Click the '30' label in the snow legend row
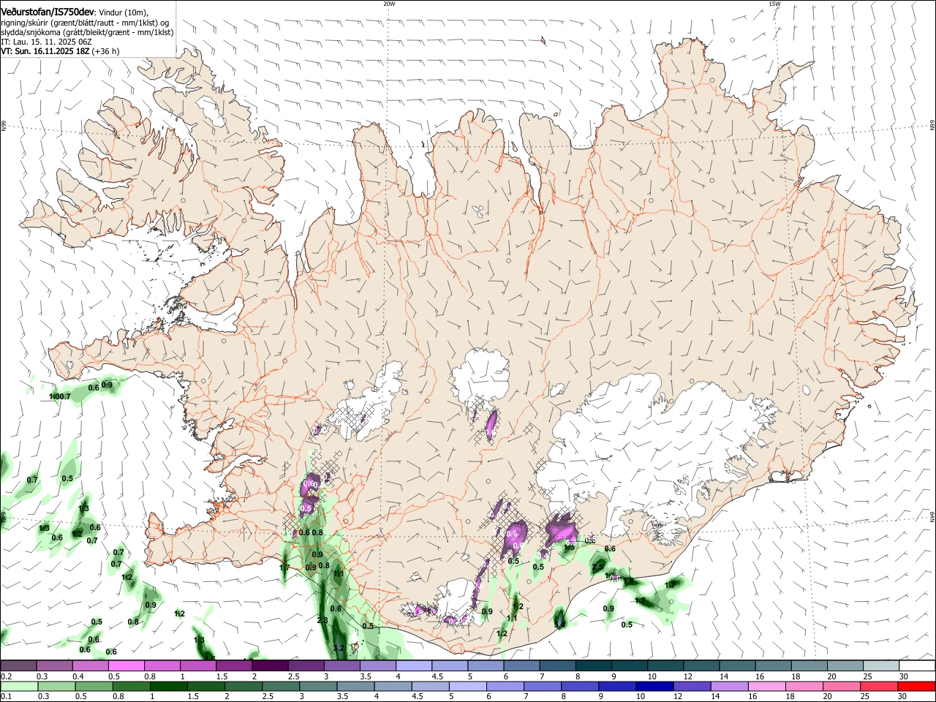This screenshot has width=936, height=702. pyautogui.click(x=903, y=676)
